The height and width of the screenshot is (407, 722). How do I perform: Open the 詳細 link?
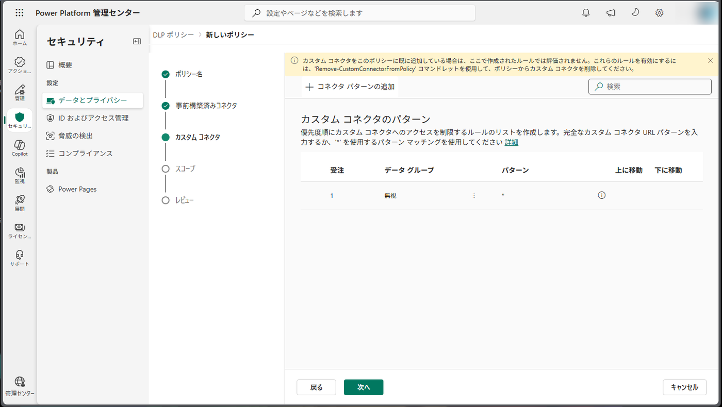point(512,142)
